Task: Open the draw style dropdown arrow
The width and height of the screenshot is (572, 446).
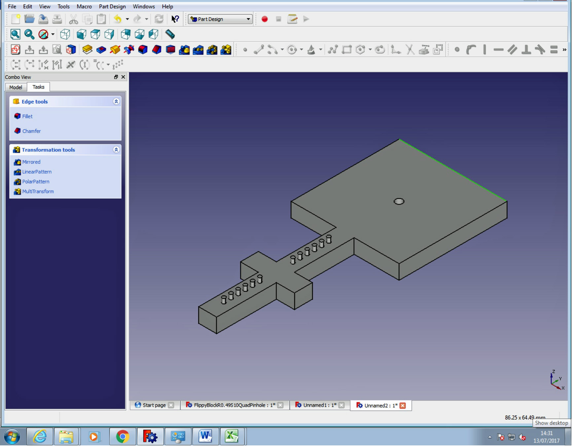Action: tap(53, 34)
